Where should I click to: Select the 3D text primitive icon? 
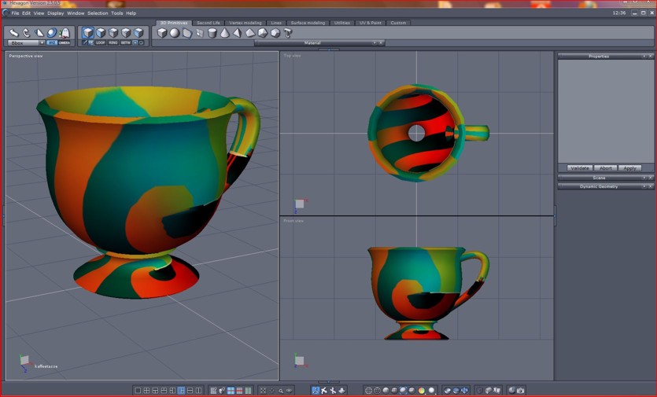tap(288, 33)
